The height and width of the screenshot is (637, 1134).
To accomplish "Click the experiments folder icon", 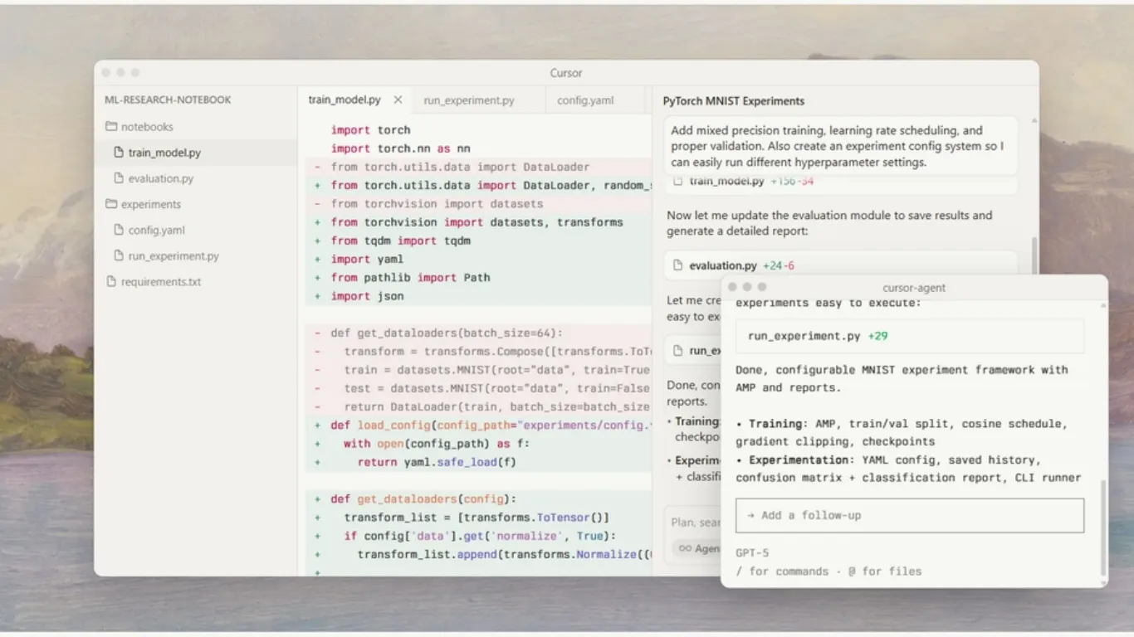I will coord(111,204).
